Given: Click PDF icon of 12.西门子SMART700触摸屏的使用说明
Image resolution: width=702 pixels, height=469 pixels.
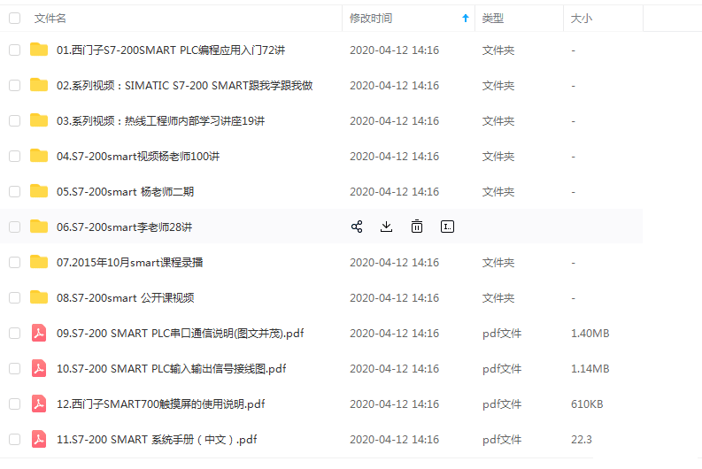Looking at the screenshot, I should [39, 404].
